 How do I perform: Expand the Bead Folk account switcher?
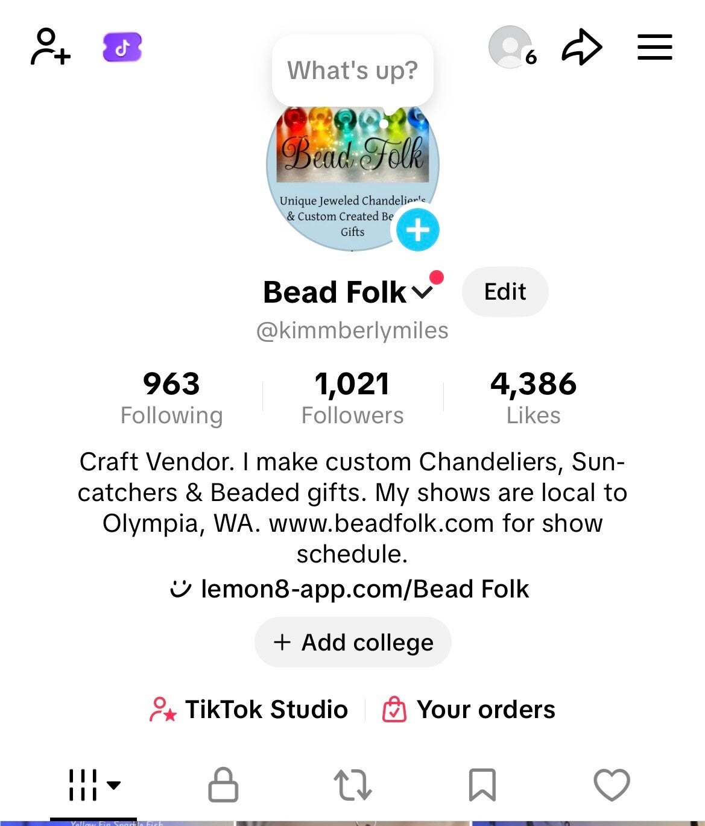point(422,293)
